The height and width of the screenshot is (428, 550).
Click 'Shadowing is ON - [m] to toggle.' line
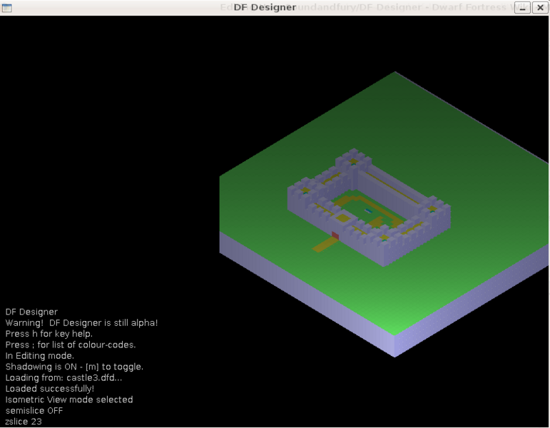pyautogui.click(x=74, y=367)
